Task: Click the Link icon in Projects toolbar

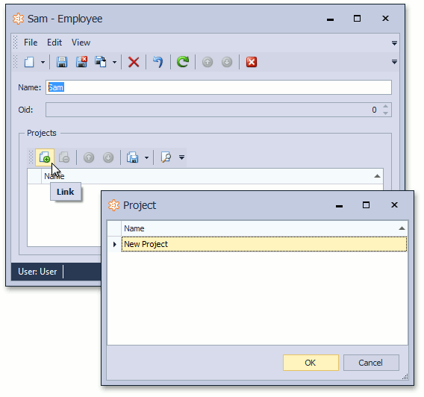Action: 45,157
